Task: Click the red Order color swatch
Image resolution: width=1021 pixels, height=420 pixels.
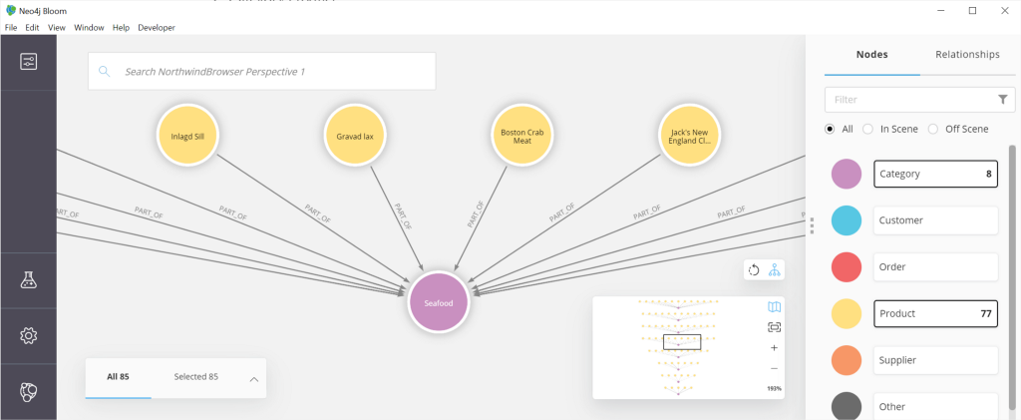Action: [x=847, y=267]
